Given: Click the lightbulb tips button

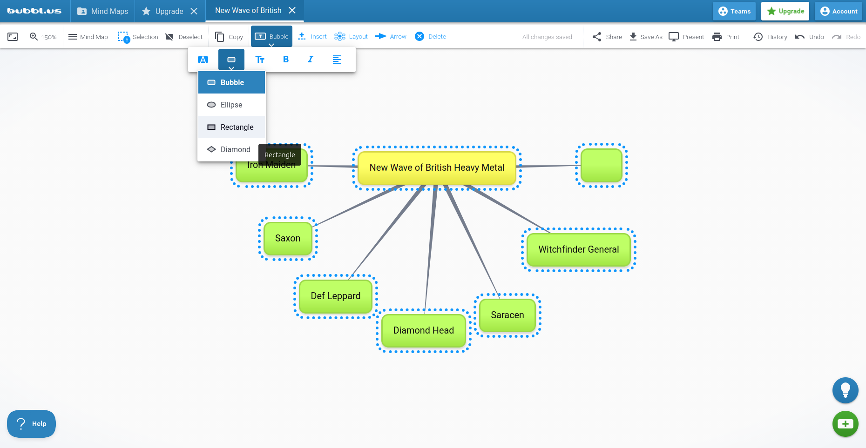Looking at the screenshot, I should (846, 390).
